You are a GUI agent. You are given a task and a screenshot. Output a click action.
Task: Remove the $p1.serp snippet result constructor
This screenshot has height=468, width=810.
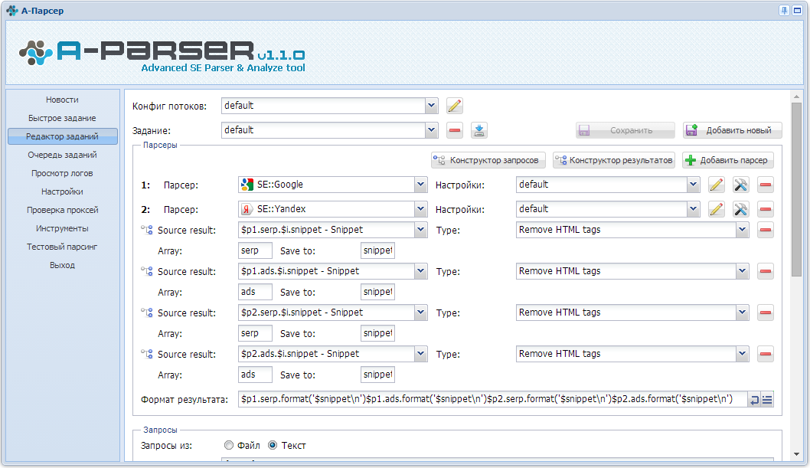coord(766,230)
